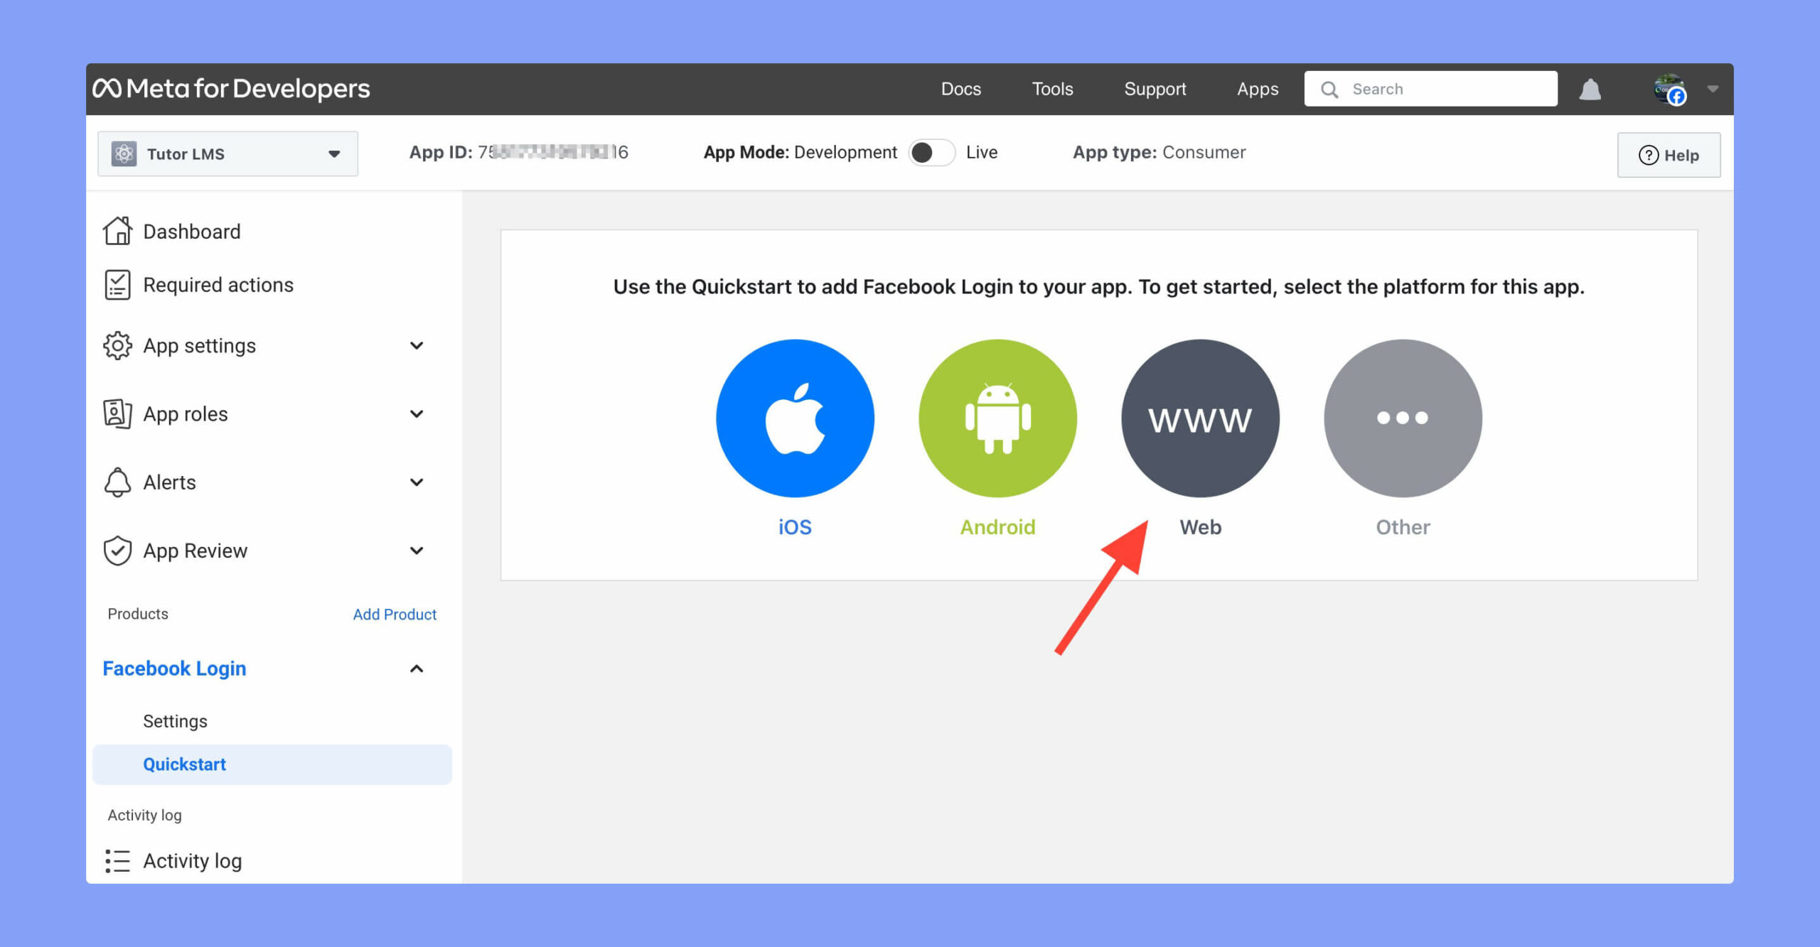
Task: Click the Add Product link
Action: pyautogui.click(x=394, y=612)
